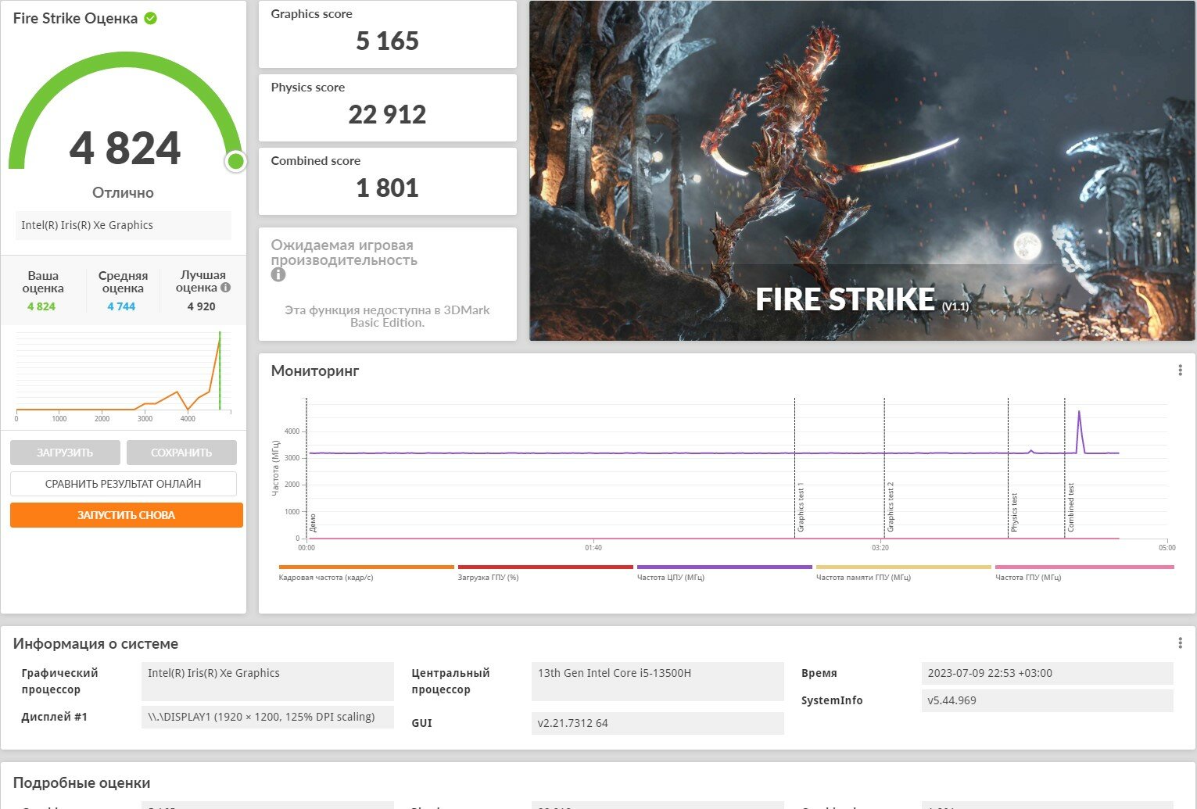The image size is (1197, 809).
Task: Click the Дисплей #1 value field
Action: pyautogui.click(x=267, y=717)
